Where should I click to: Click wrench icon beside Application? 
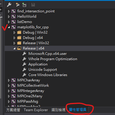tap(24, 64)
